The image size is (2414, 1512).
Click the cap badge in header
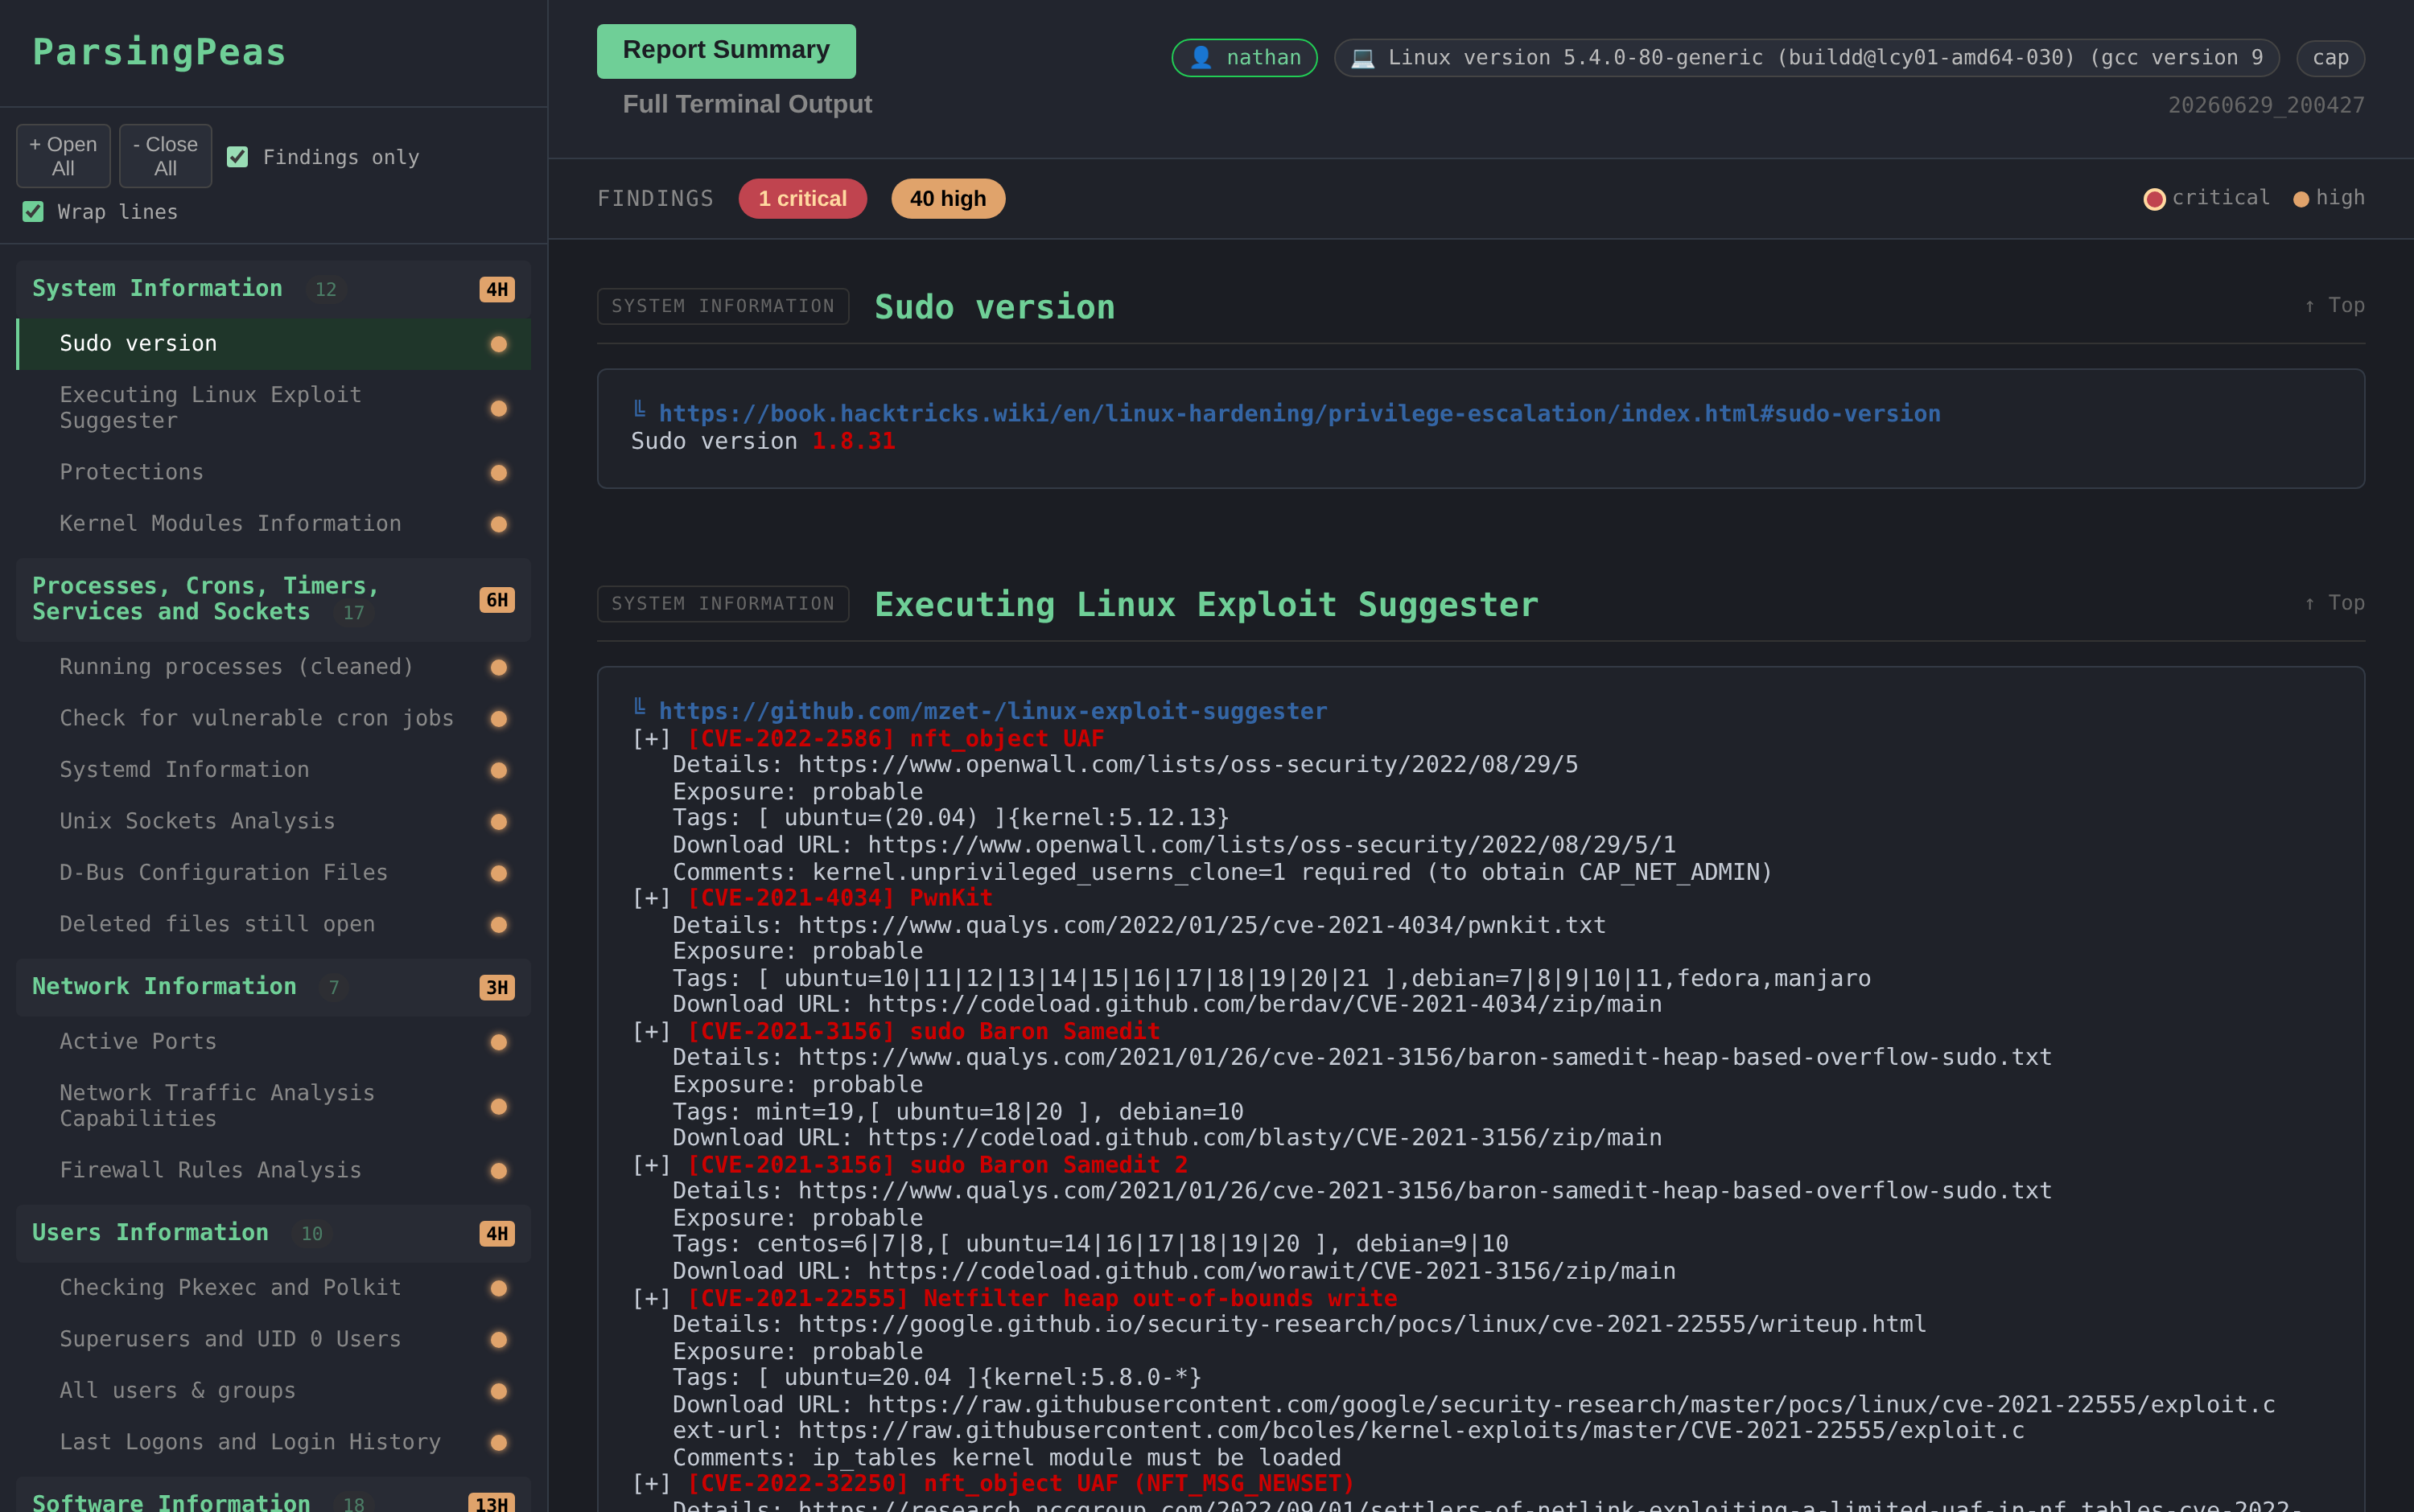[x=2330, y=58]
